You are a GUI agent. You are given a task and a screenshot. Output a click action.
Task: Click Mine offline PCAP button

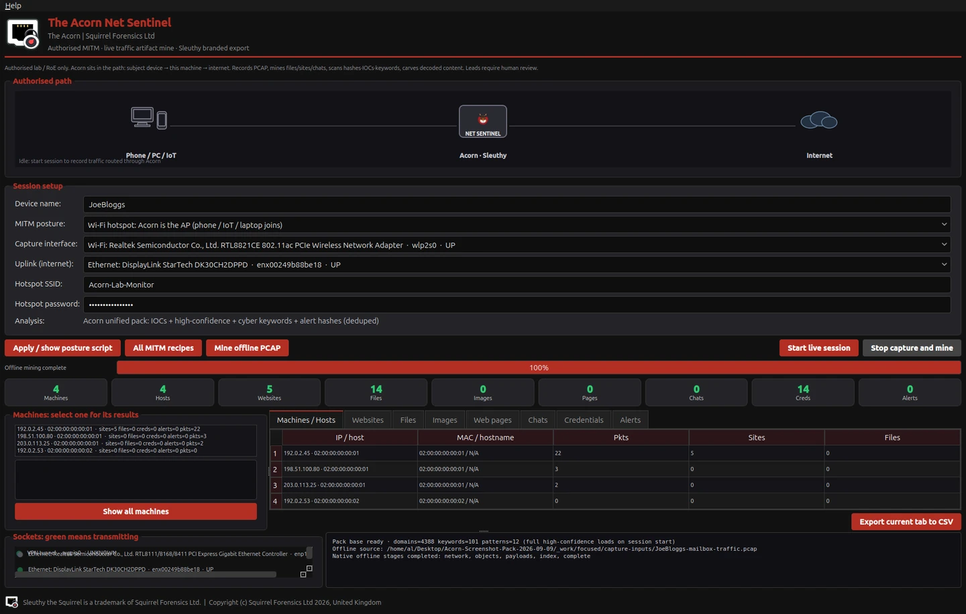point(247,348)
